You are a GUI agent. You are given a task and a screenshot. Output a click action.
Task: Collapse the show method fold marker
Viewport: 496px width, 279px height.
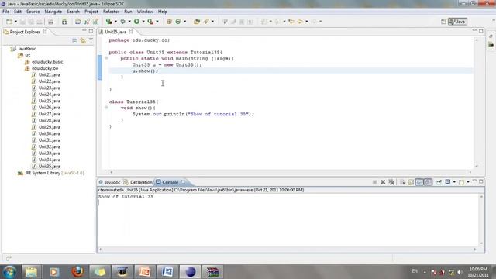107,108
